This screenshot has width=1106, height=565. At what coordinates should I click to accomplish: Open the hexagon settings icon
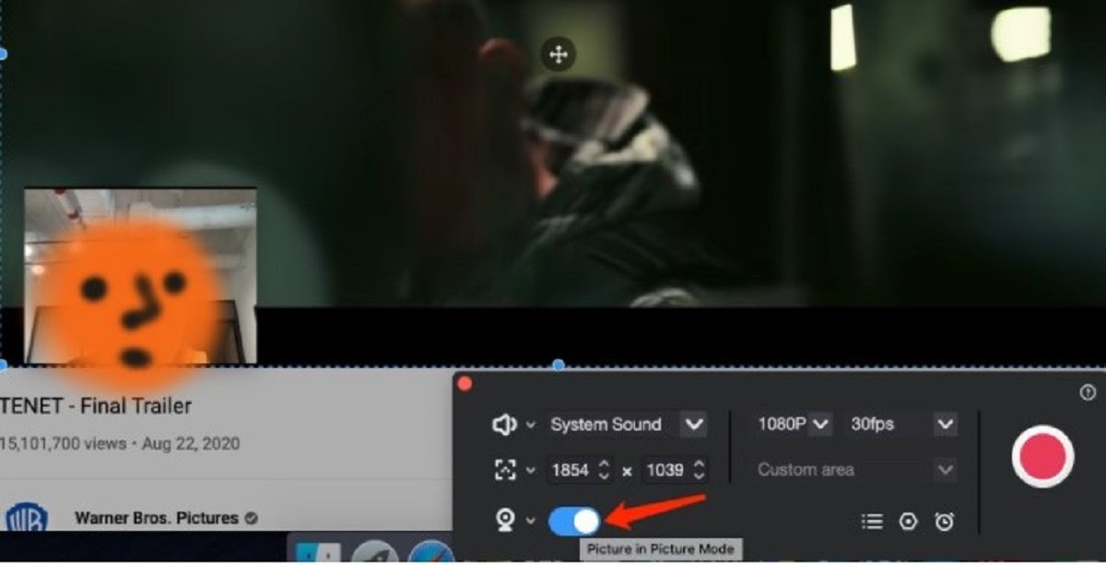tap(908, 522)
